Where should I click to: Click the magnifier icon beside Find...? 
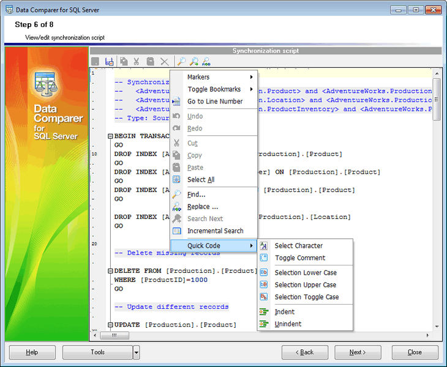[x=176, y=194]
